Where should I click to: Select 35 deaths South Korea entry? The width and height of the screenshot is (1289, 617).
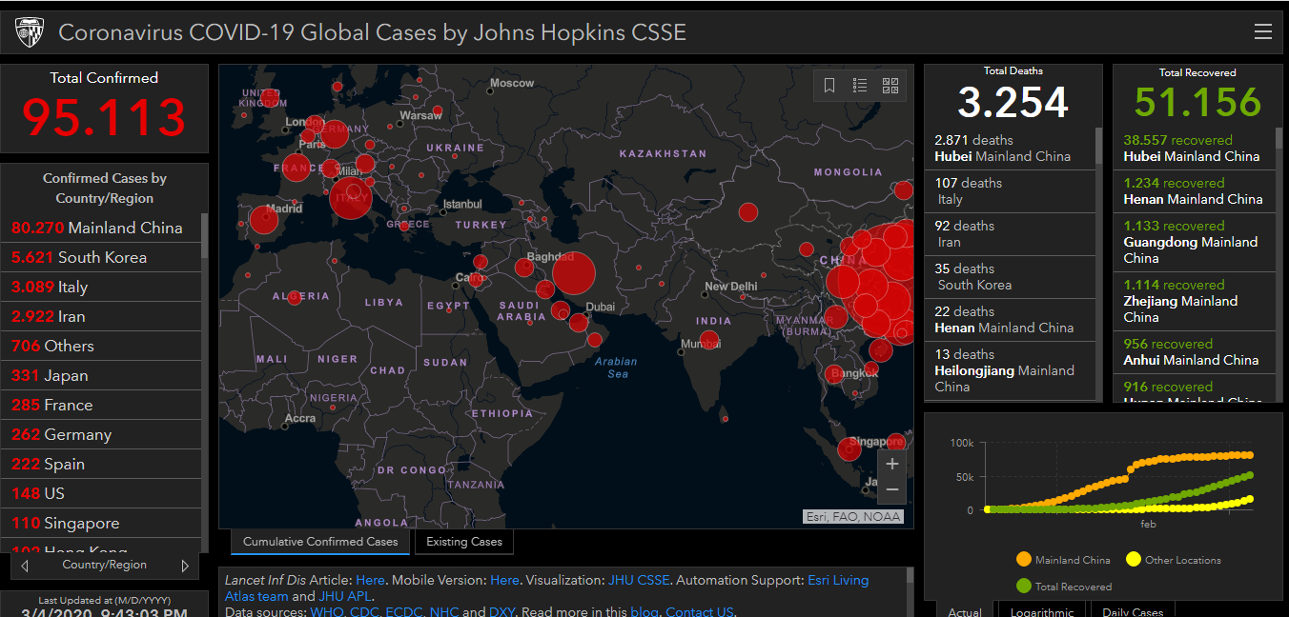click(1010, 277)
